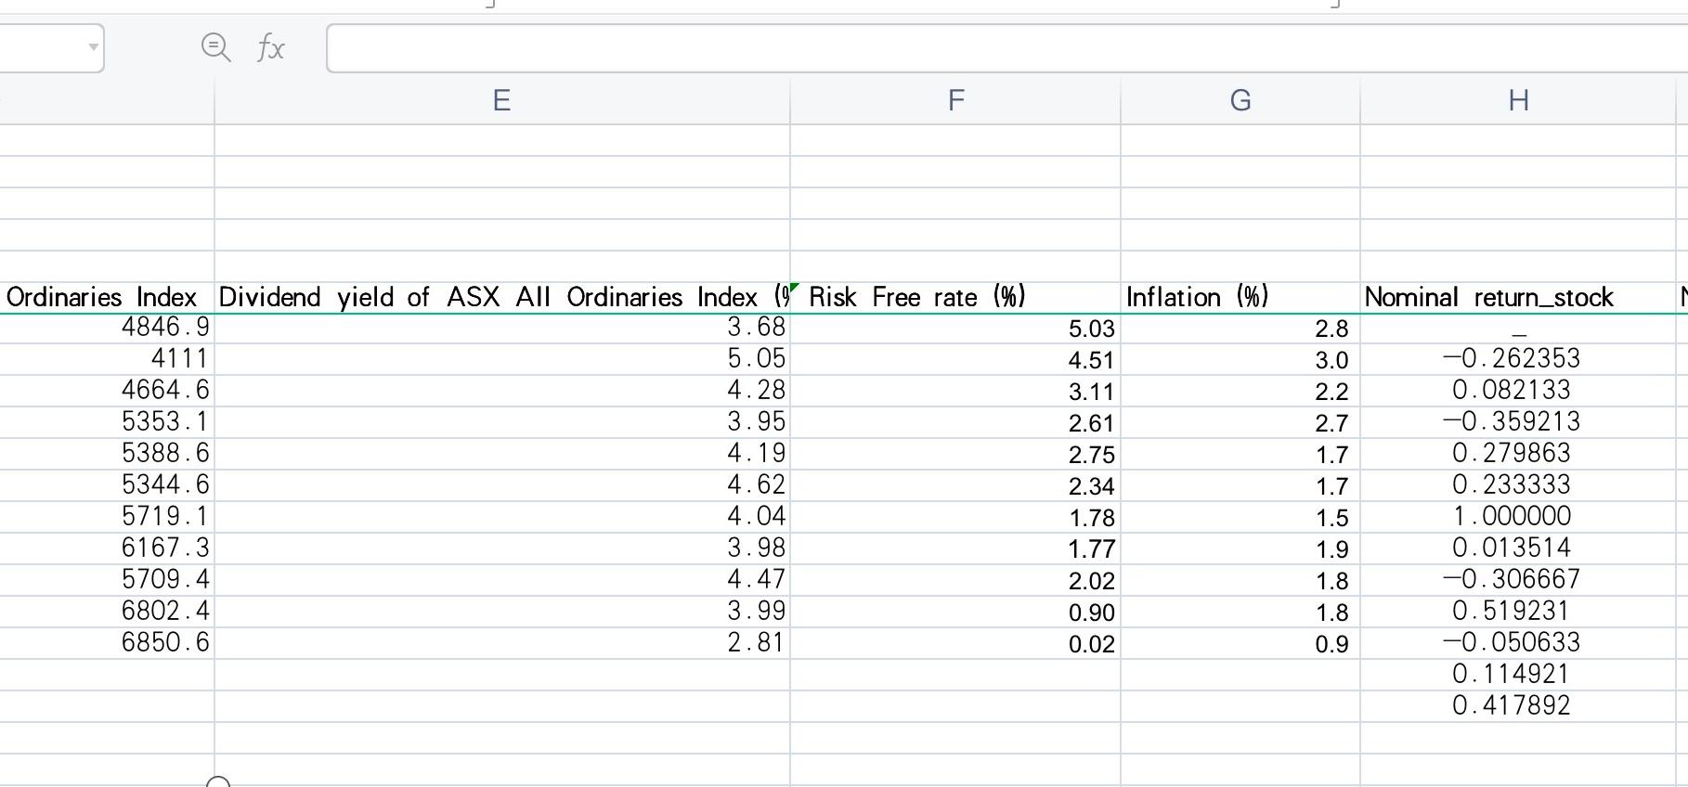Select risk free rate cell 3.11
The image size is (1688, 787).
click(x=955, y=391)
